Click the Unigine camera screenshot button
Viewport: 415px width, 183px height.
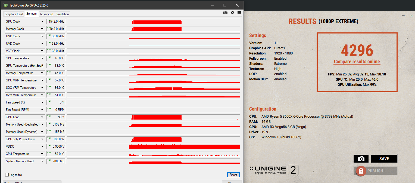(x=361, y=158)
